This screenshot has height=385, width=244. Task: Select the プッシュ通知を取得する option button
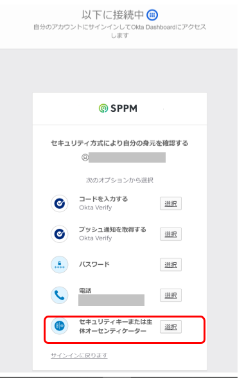tap(171, 234)
